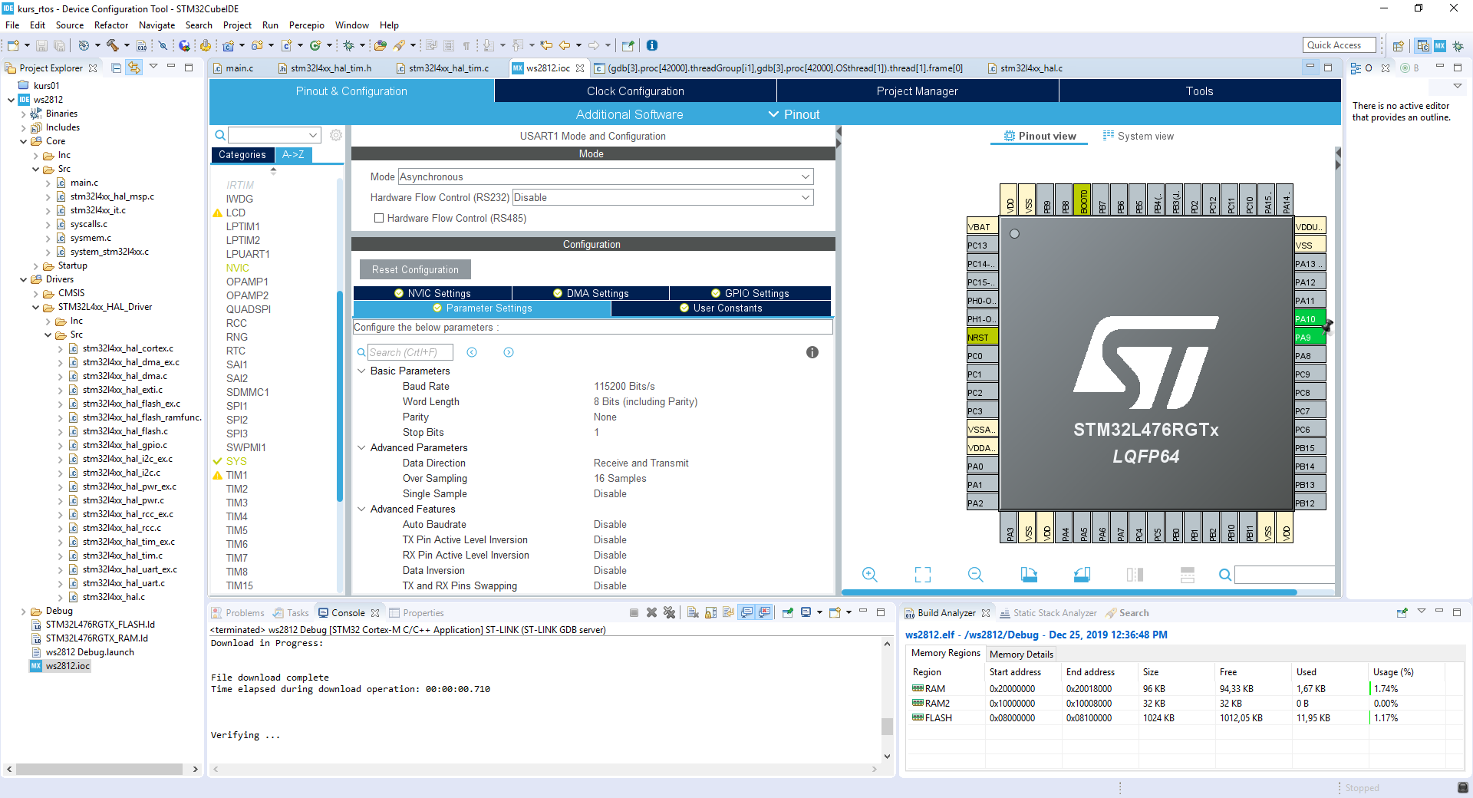The image size is (1473, 798).
Task: Go to previous parameter search result
Action: tap(472, 352)
